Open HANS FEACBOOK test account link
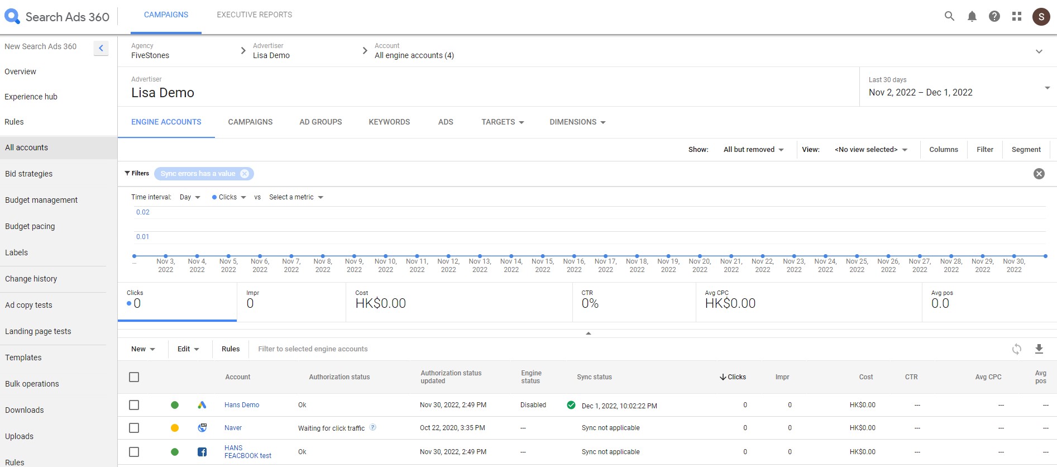Image resolution: width=1057 pixels, height=467 pixels. pyautogui.click(x=248, y=452)
